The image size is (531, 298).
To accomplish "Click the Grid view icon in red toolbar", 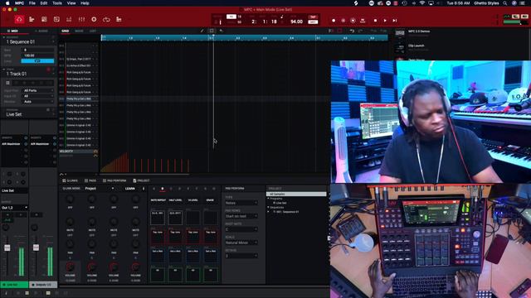I will tap(44, 20).
